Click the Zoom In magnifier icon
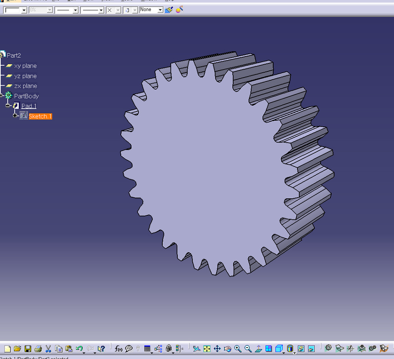The height and width of the screenshot is (359, 394). pos(238,349)
